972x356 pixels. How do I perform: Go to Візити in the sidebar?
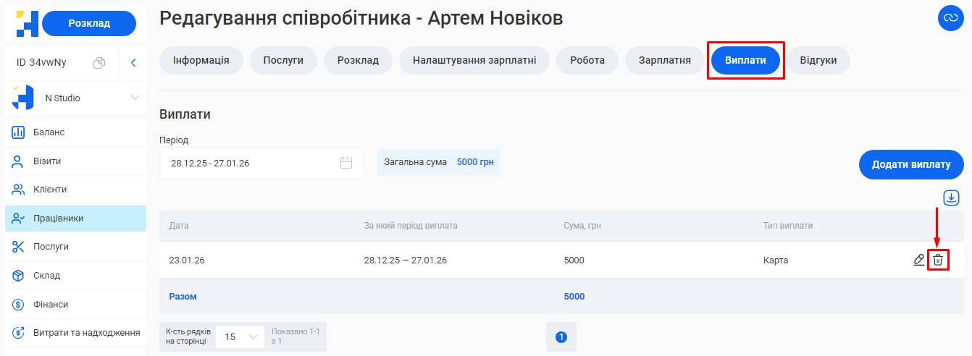pos(75,161)
